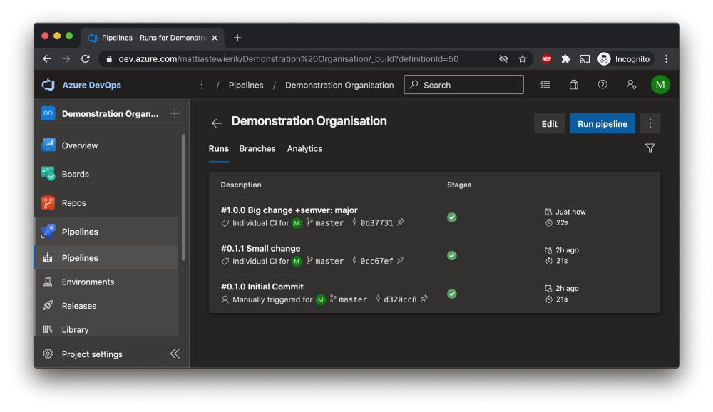
Task: Open more actions menu beside Run pipeline
Action: click(x=650, y=123)
